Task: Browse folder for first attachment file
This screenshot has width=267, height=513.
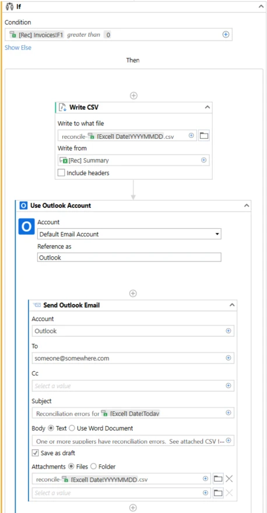Action: [218, 479]
